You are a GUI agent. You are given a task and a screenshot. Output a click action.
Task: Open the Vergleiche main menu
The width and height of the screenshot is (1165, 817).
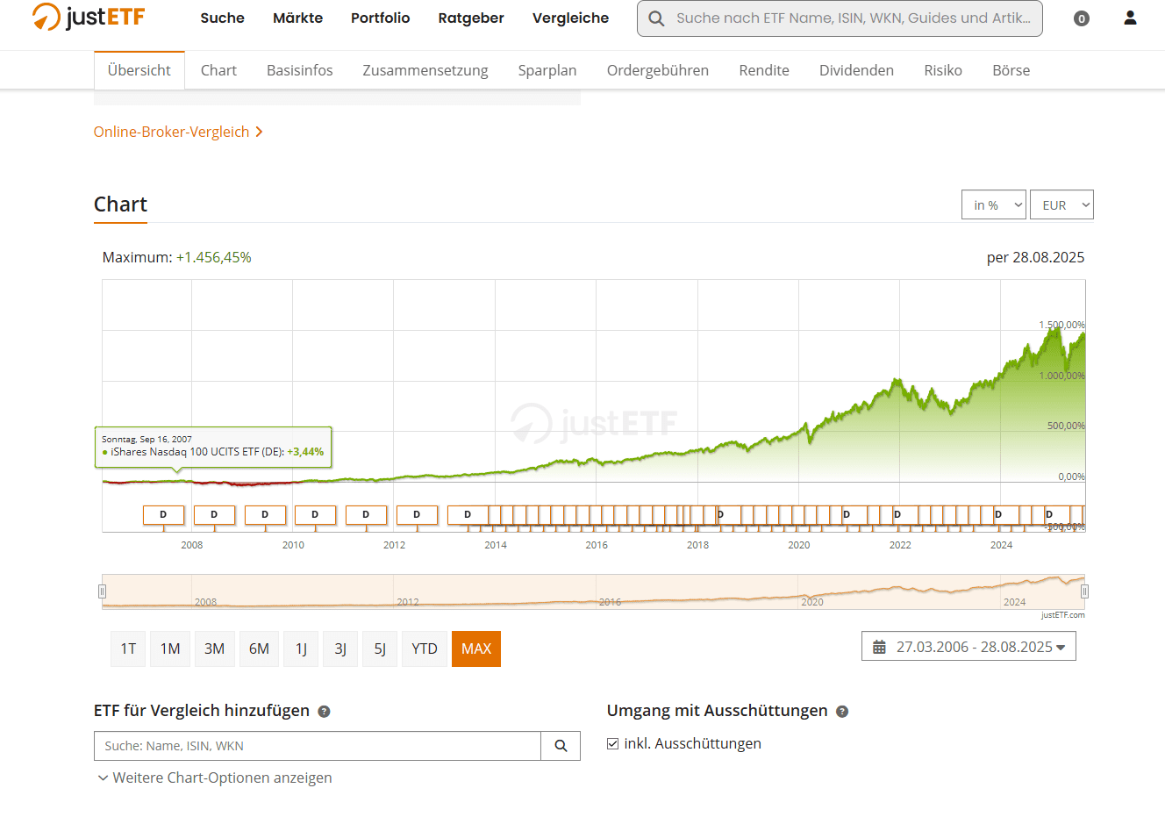pyautogui.click(x=570, y=18)
